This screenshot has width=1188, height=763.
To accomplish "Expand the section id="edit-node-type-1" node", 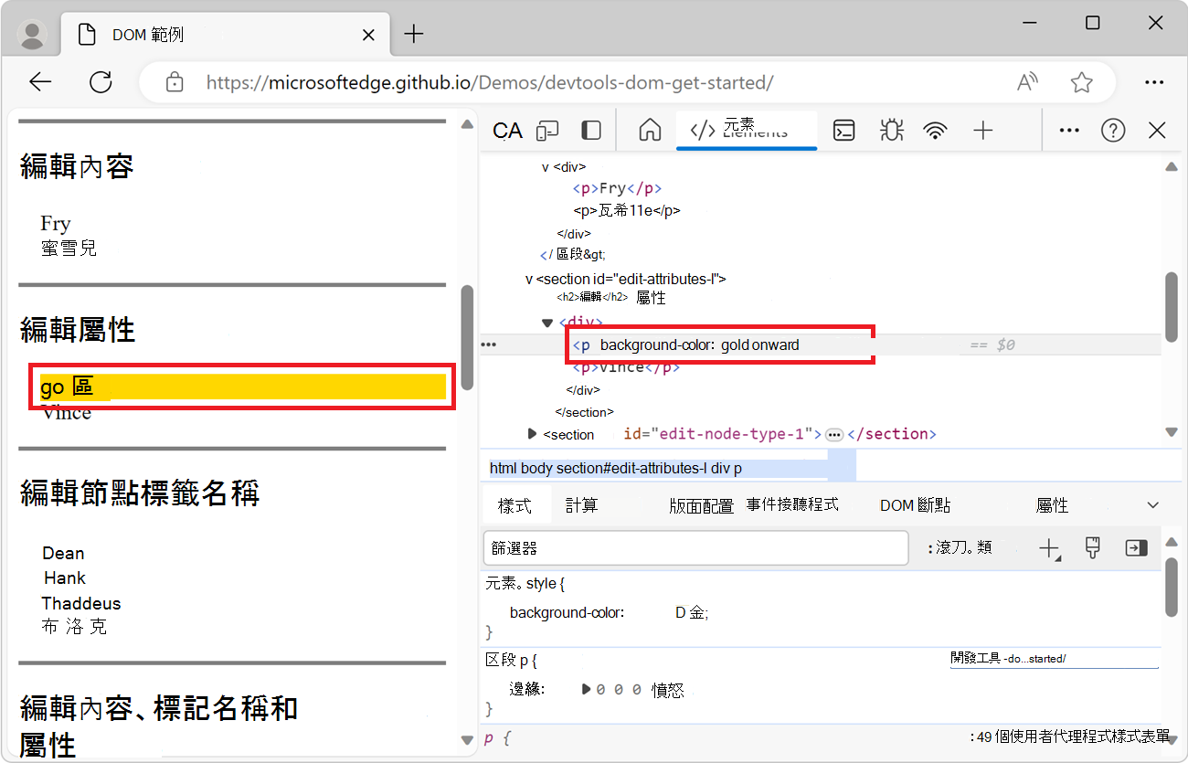I will (x=533, y=433).
